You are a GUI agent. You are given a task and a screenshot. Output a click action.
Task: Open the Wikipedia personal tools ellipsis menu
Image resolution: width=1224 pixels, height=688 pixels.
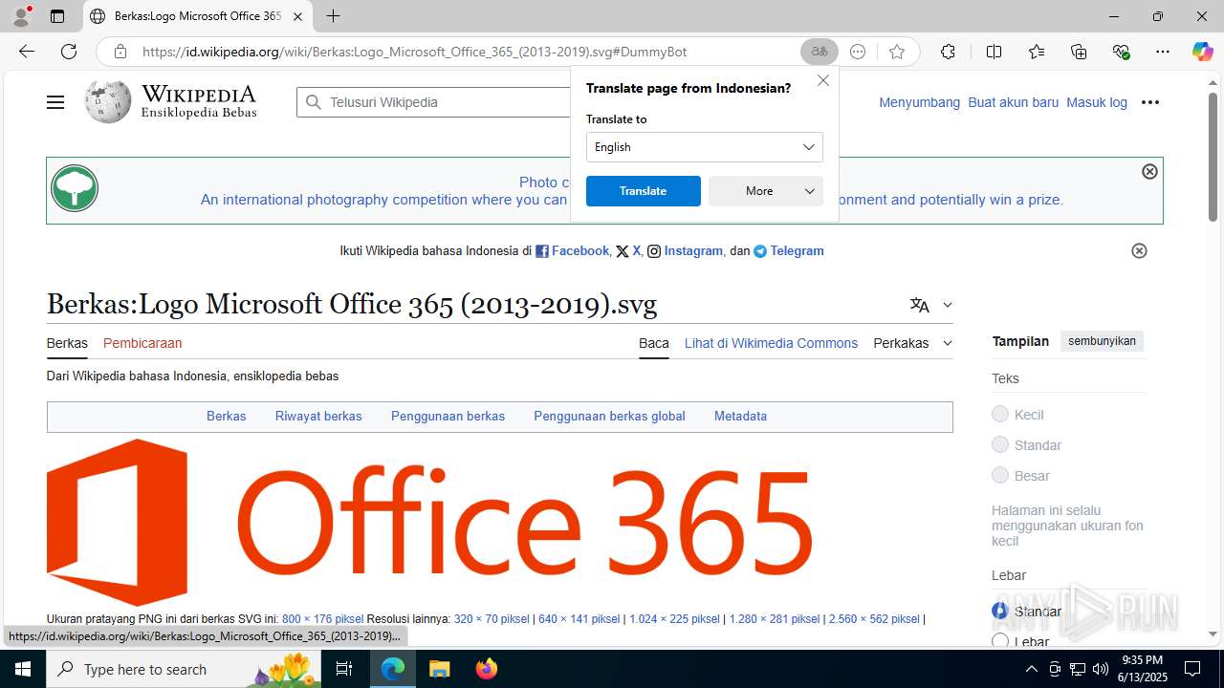(x=1150, y=102)
